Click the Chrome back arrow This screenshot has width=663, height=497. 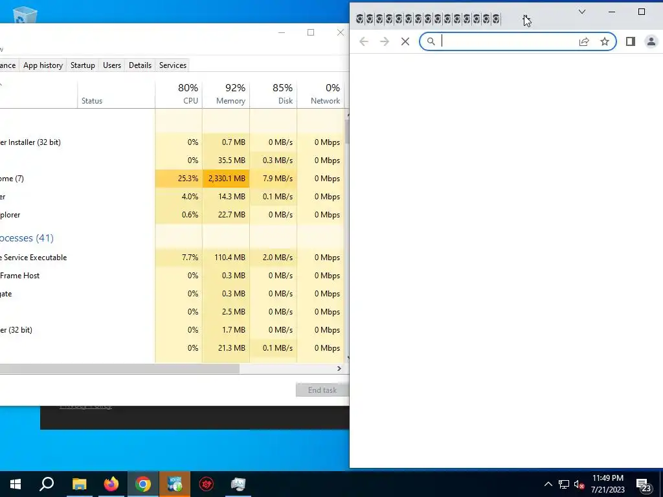click(364, 41)
